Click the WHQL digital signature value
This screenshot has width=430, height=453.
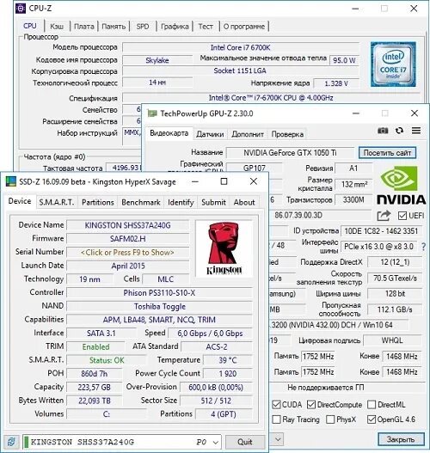[392, 340]
